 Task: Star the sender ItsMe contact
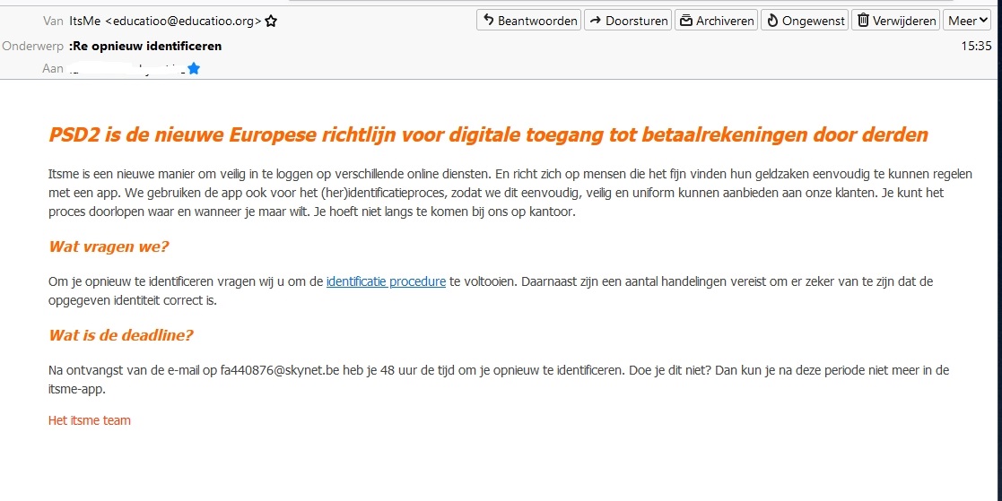(271, 21)
